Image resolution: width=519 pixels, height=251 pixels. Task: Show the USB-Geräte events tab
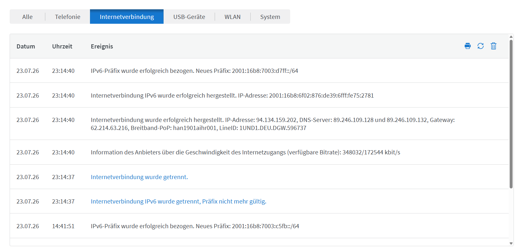pyautogui.click(x=189, y=17)
